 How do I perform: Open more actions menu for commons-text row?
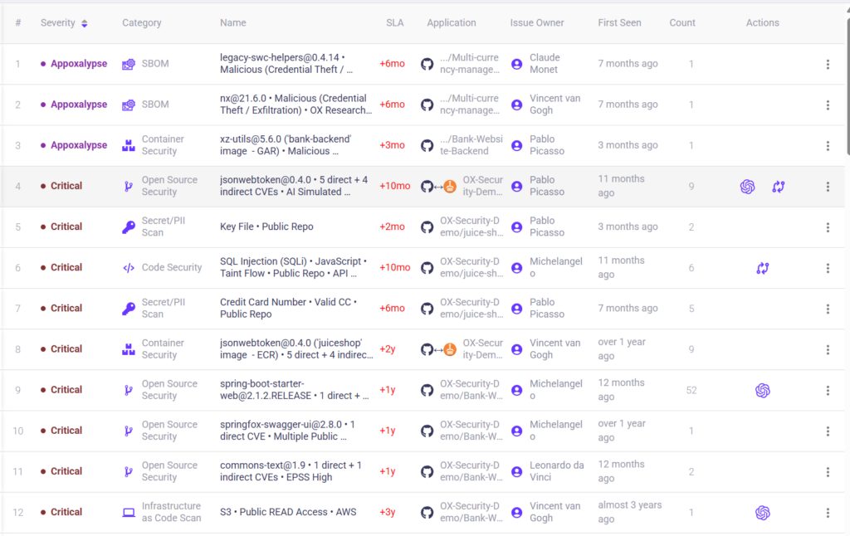(828, 472)
